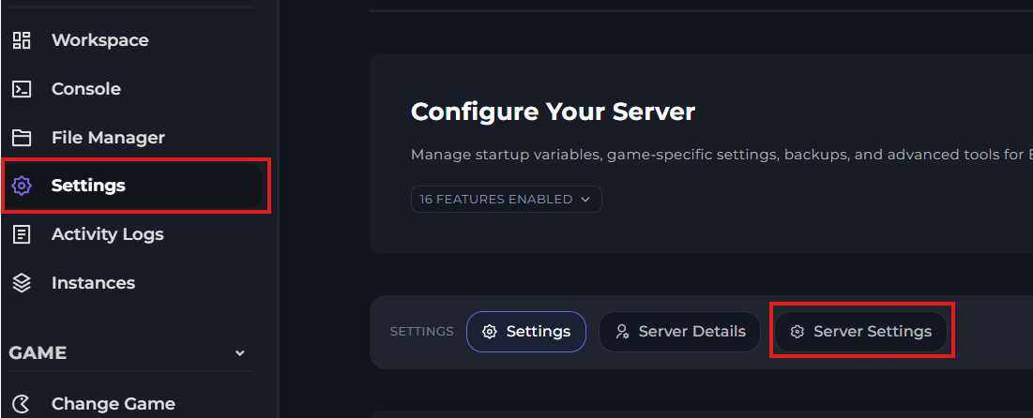Click the File Manager folder icon
Screen dimensions: 1033x418
pyautogui.click(x=22, y=138)
